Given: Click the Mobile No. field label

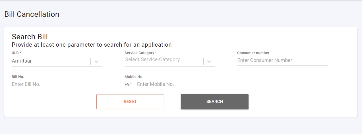Looking at the screenshot, I should (x=134, y=77).
